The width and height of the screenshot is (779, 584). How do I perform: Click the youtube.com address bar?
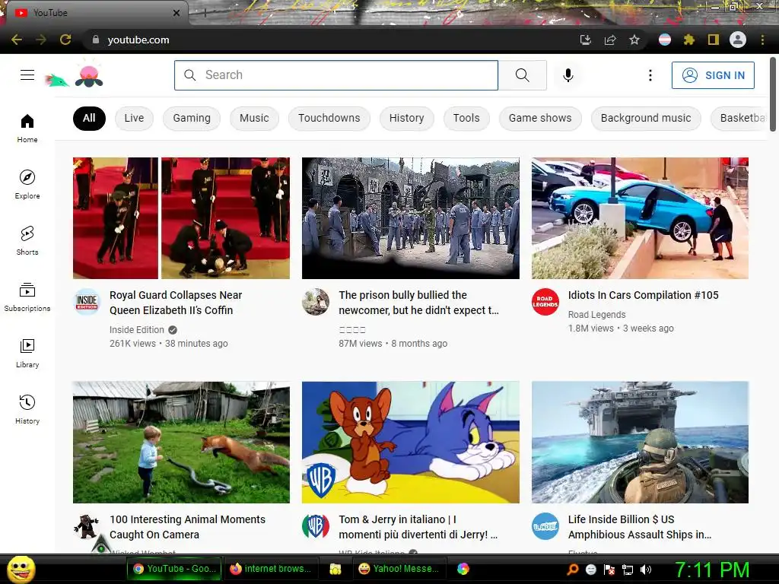pos(328,40)
